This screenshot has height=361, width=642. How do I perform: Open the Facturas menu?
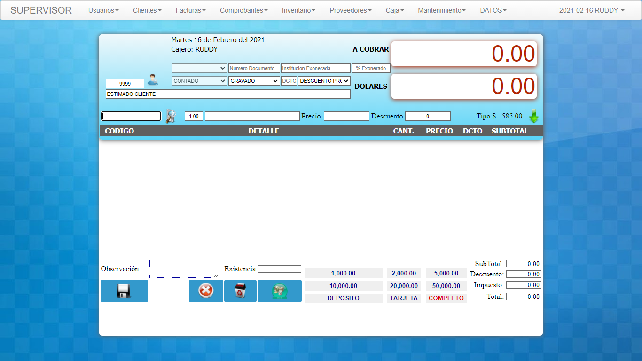[x=191, y=10]
